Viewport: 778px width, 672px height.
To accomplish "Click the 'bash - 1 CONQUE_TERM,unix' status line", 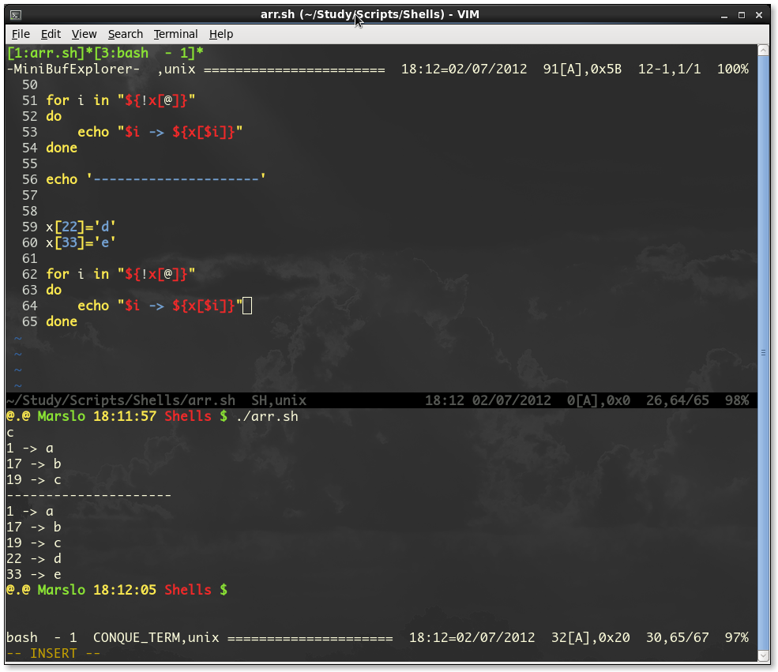I will coord(113,637).
